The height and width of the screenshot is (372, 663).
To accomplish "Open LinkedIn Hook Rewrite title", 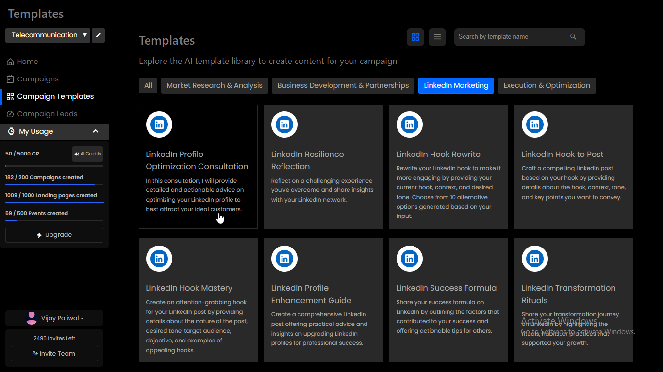I will 438,154.
